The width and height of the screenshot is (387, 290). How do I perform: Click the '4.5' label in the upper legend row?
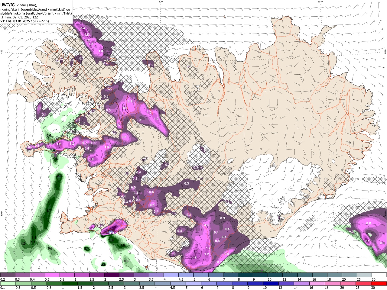pyautogui.click(x=181, y=279)
